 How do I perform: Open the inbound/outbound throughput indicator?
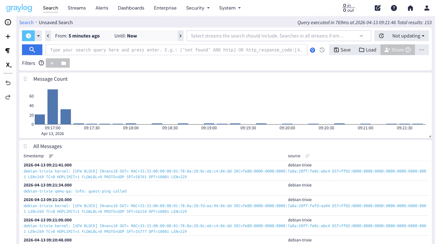[348, 8]
